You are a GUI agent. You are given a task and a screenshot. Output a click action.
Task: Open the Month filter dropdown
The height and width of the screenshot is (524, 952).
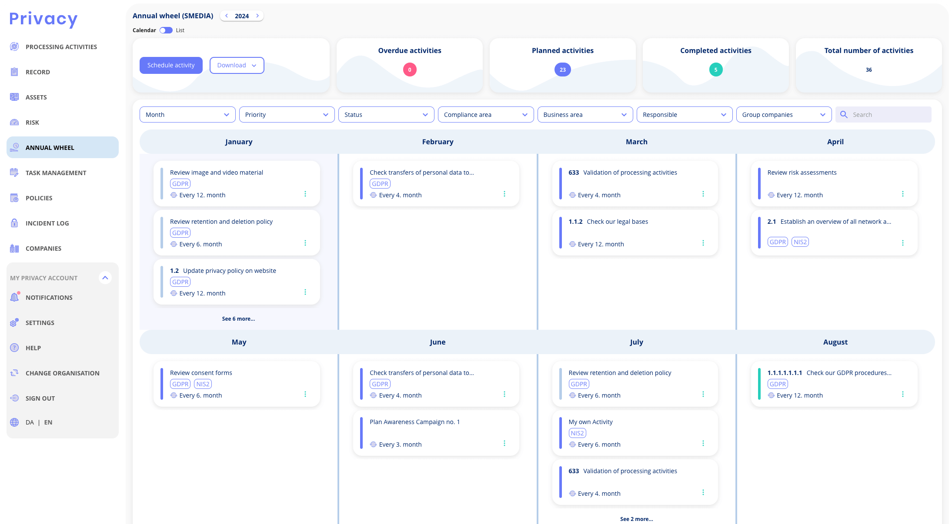[187, 114]
